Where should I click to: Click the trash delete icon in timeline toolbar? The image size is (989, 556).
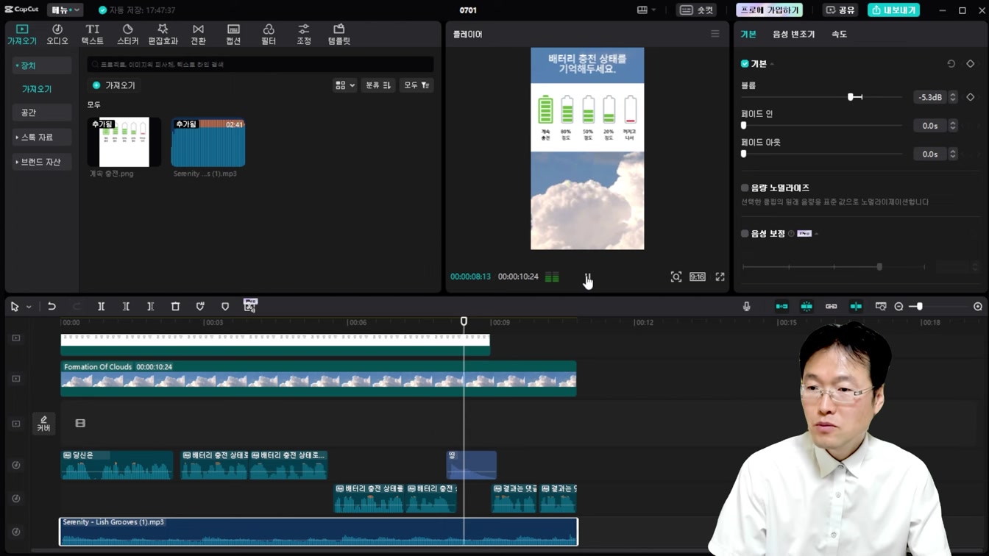coord(175,306)
